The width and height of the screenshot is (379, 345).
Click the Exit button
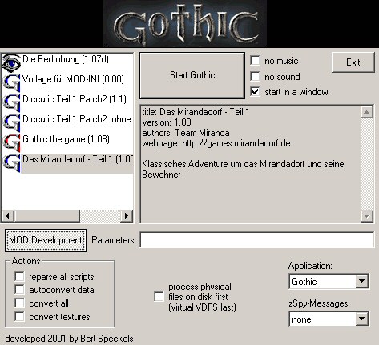pyautogui.click(x=353, y=62)
